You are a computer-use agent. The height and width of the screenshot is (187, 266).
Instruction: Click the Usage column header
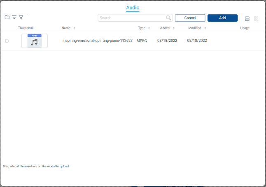[x=245, y=28]
